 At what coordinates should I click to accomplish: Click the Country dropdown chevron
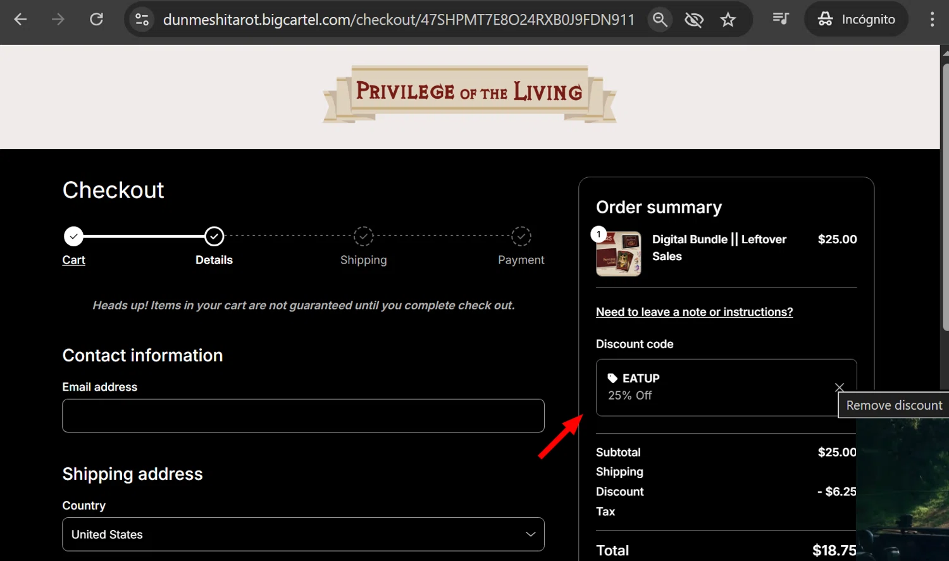tap(530, 534)
